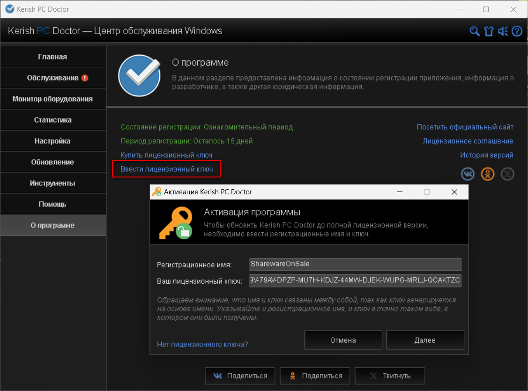Click the Твитнуть button

pyautogui.click(x=390, y=376)
